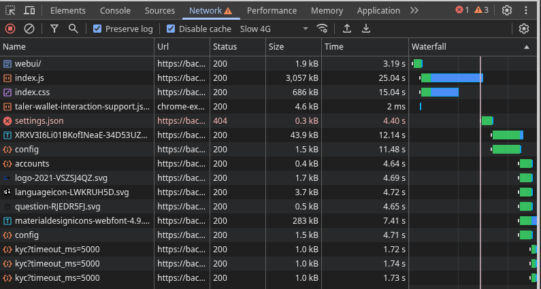Select the index.js request row
Image resolution: width=541 pixels, height=289 pixels.
[29, 78]
